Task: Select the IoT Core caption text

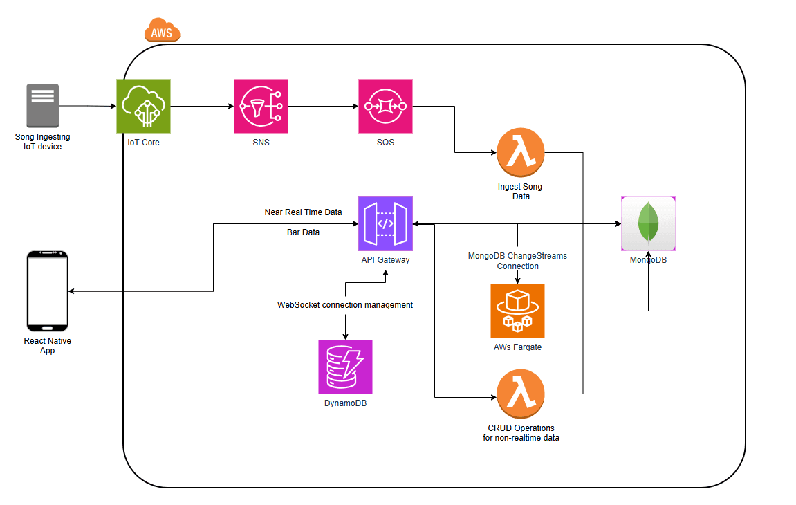Action: (x=142, y=143)
